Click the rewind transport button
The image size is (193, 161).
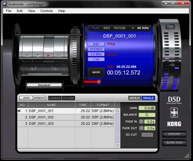pos(27,55)
